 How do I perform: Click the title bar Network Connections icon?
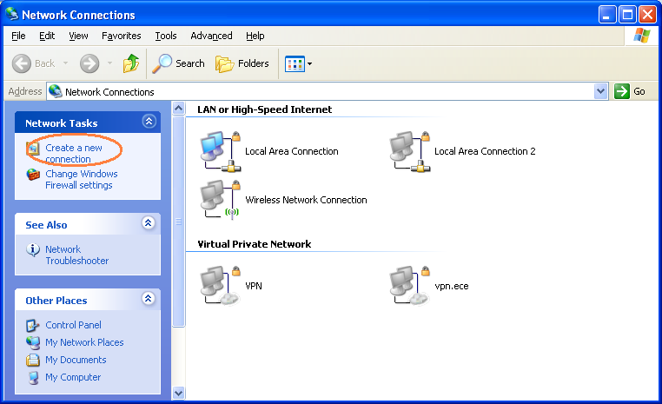click(12, 14)
